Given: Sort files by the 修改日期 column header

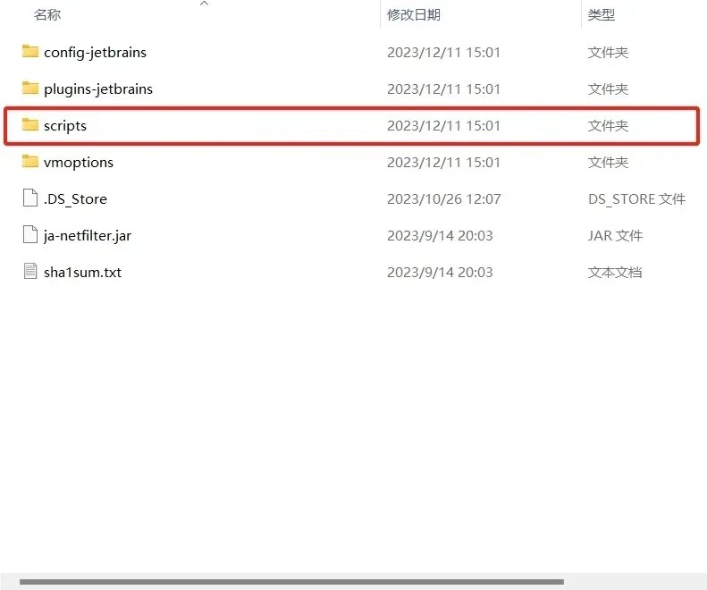Looking at the screenshot, I should pos(413,15).
